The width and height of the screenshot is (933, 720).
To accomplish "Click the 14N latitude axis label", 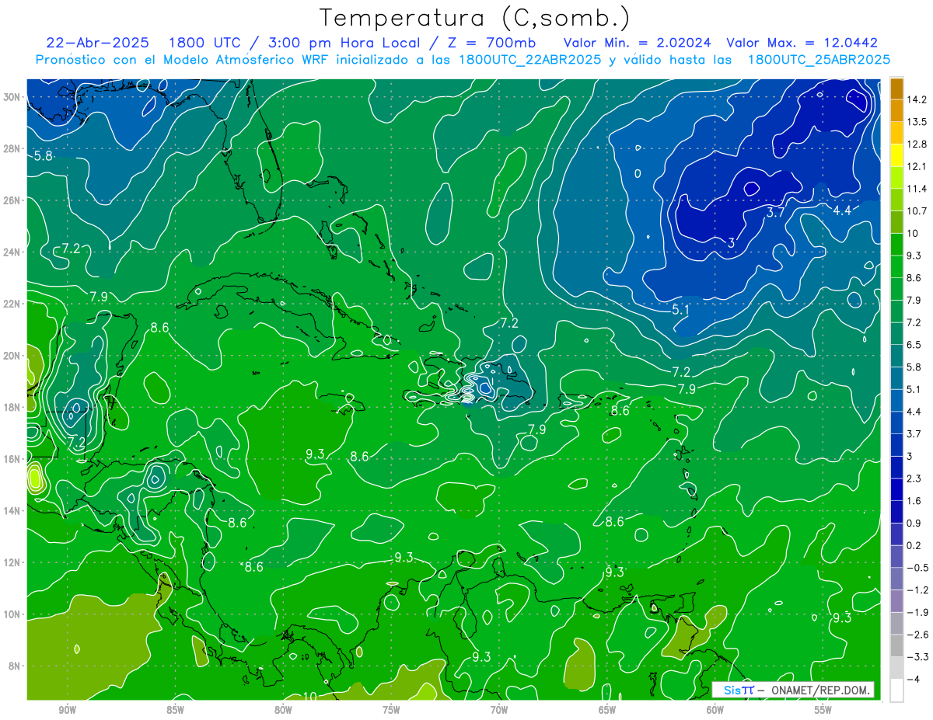I will 13,511.
